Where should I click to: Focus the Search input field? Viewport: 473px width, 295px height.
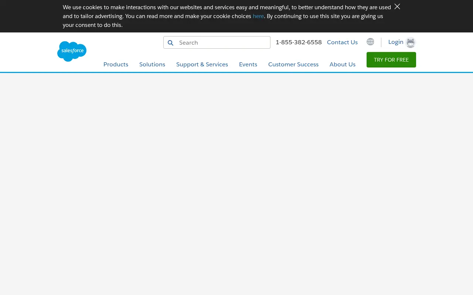(217, 42)
